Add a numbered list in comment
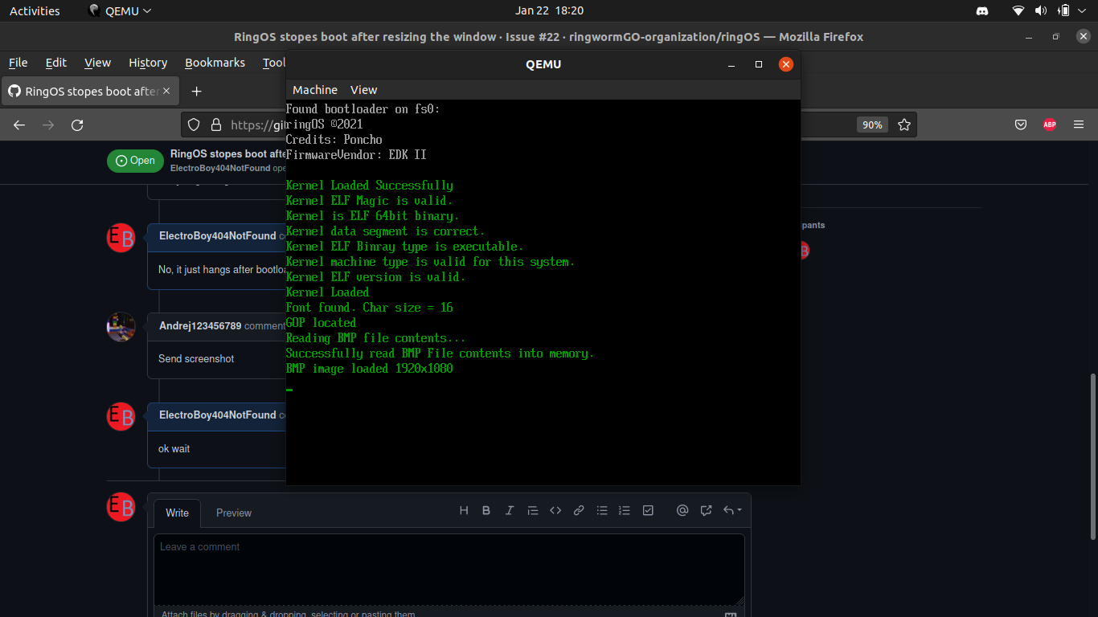This screenshot has height=617, width=1098. point(625,510)
